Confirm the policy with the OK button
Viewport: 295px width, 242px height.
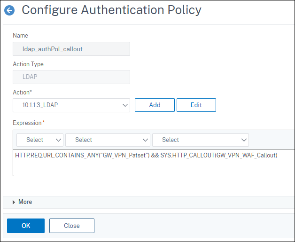[x=26, y=226]
